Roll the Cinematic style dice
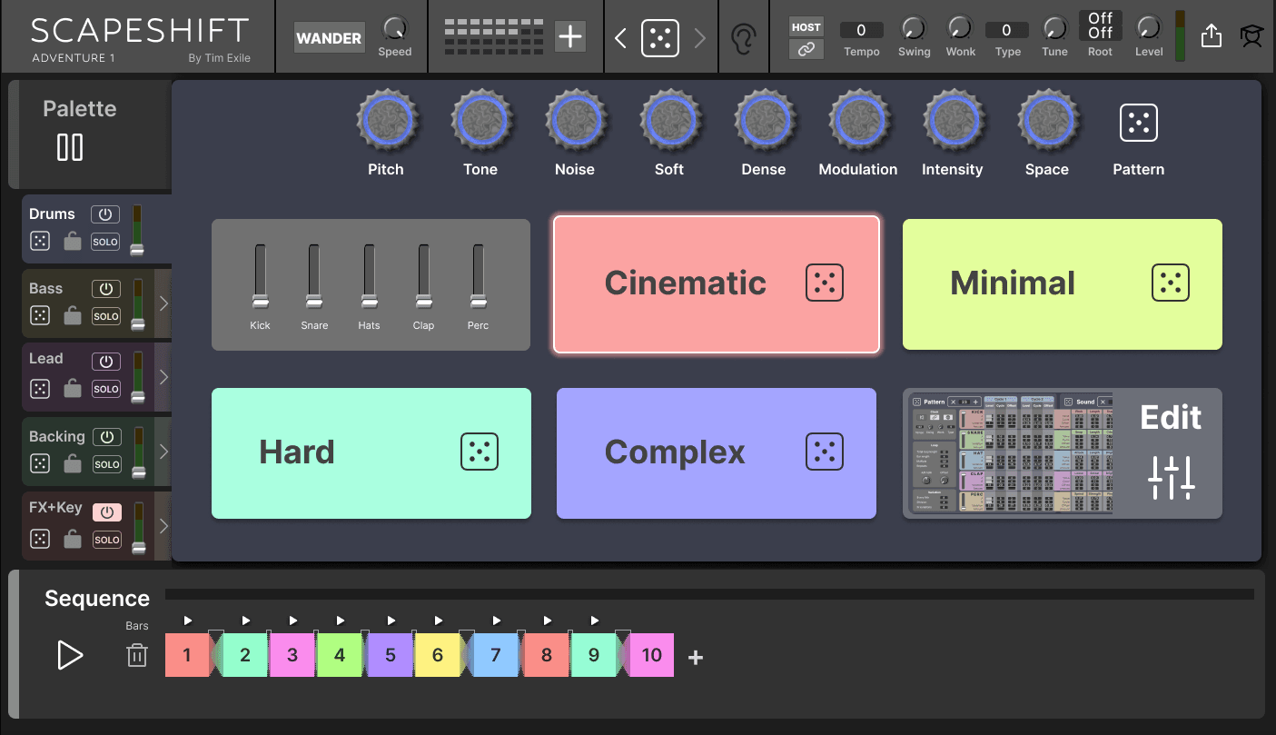 (x=825, y=283)
